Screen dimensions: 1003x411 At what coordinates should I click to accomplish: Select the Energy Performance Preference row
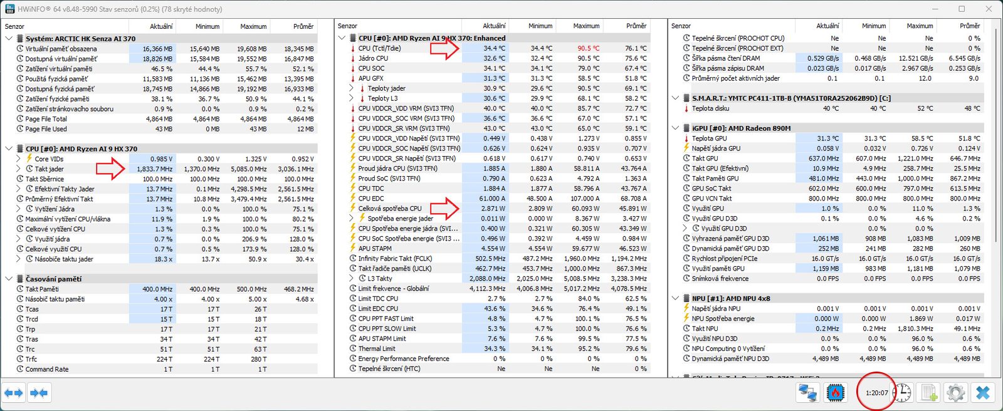click(493, 358)
